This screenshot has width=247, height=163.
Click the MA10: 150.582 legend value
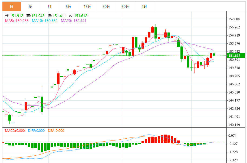pos(45,21)
